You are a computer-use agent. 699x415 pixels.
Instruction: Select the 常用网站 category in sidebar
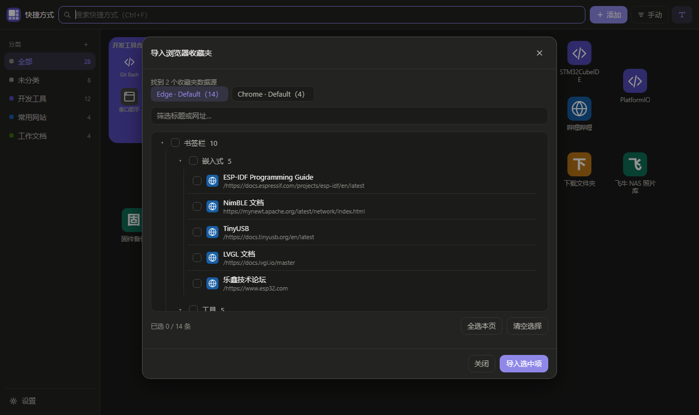(50, 117)
